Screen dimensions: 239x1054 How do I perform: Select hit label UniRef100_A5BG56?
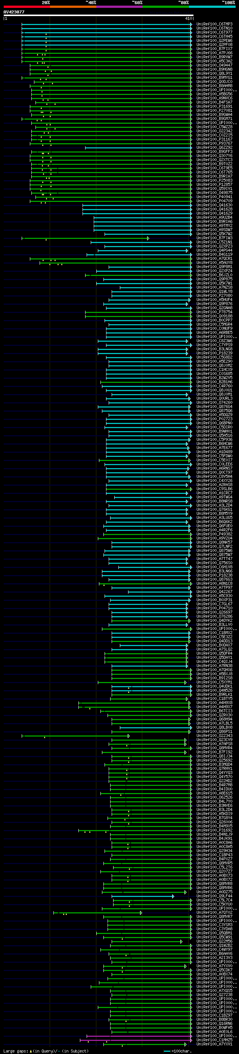coord(214,94)
